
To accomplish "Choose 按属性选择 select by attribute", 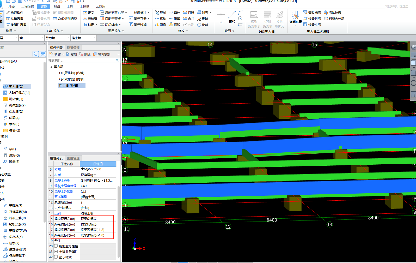I will (16, 25).
